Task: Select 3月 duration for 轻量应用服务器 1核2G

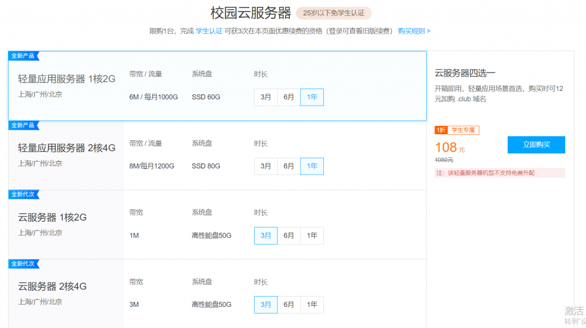Action: click(x=266, y=97)
